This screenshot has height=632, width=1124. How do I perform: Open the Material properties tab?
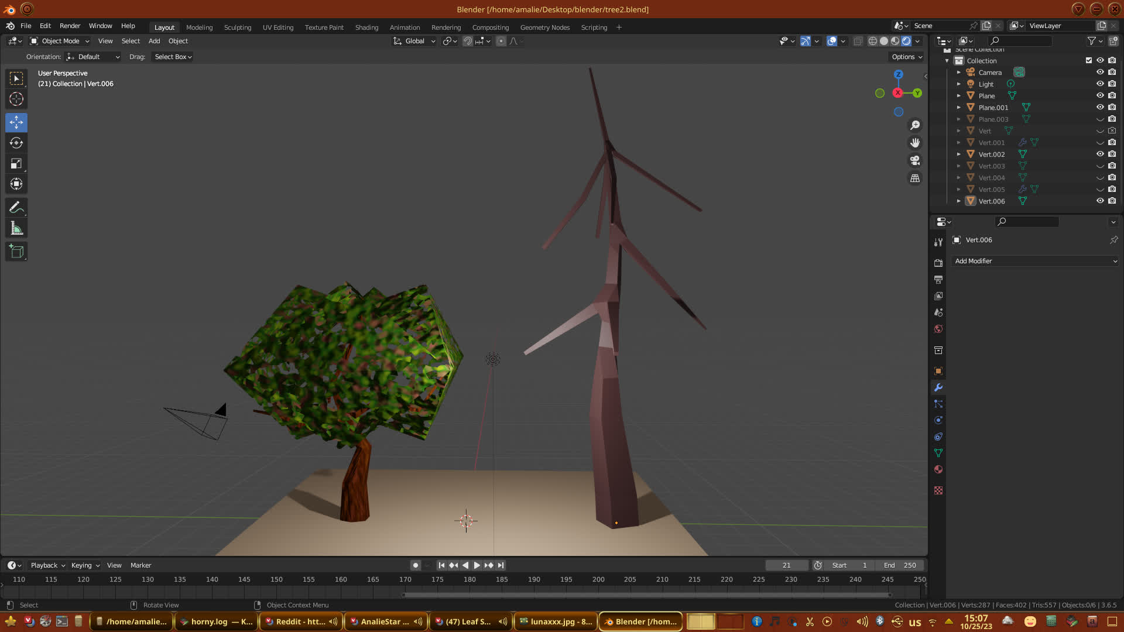coord(938,469)
